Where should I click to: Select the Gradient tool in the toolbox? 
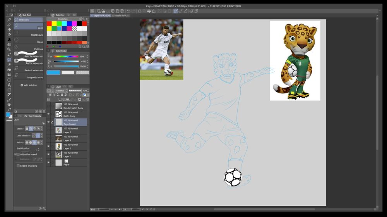tap(9, 74)
